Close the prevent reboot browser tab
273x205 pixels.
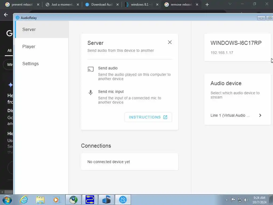point(38,5)
